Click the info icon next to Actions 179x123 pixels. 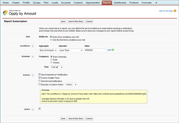(x=33, y=75)
